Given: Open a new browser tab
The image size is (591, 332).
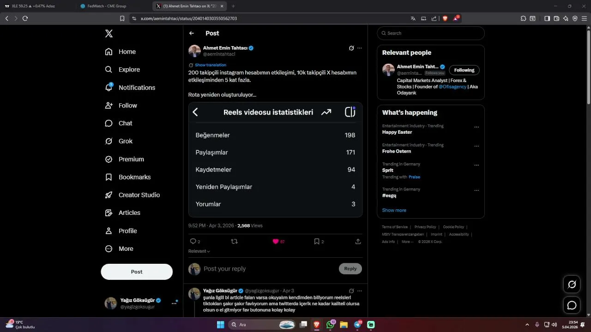Looking at the screenshot, I should 233,6.
